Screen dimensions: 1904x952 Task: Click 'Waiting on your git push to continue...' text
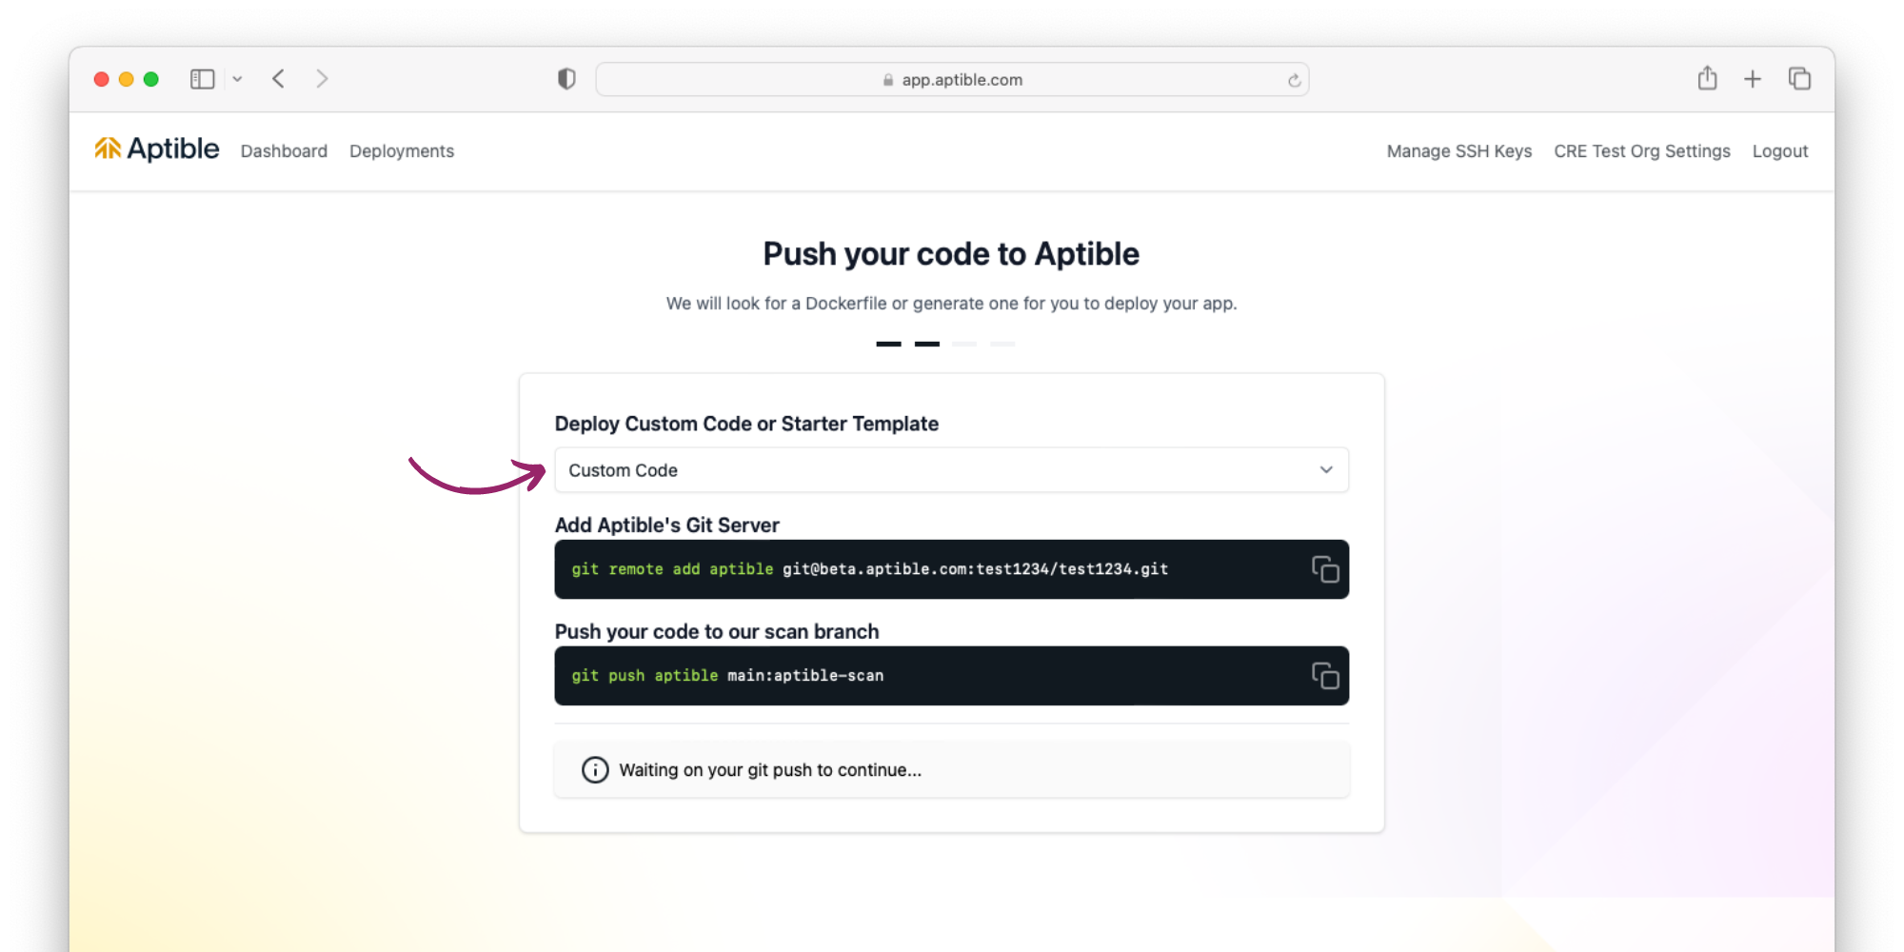tap(770, 770)
